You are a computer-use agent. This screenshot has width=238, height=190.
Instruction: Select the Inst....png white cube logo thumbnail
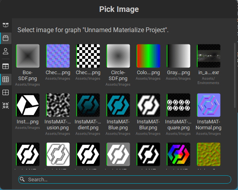coord(28,105)
